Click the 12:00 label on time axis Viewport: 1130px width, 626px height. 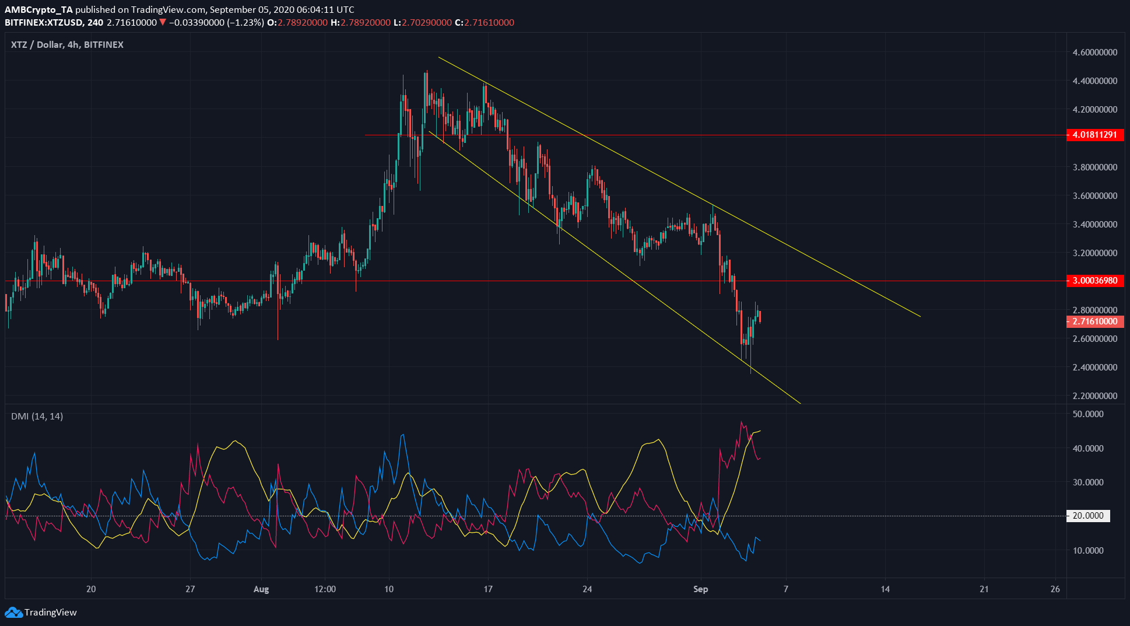point(325,589)
